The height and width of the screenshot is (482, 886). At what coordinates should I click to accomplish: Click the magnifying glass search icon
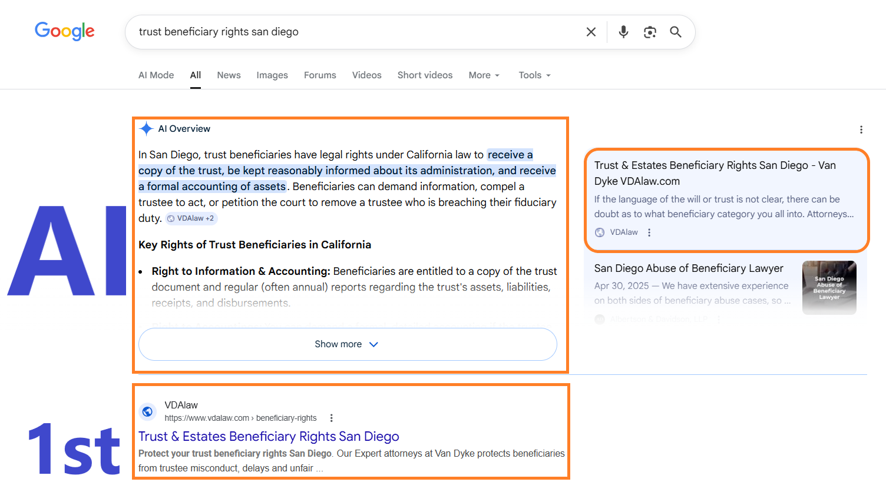coord(676,32)
